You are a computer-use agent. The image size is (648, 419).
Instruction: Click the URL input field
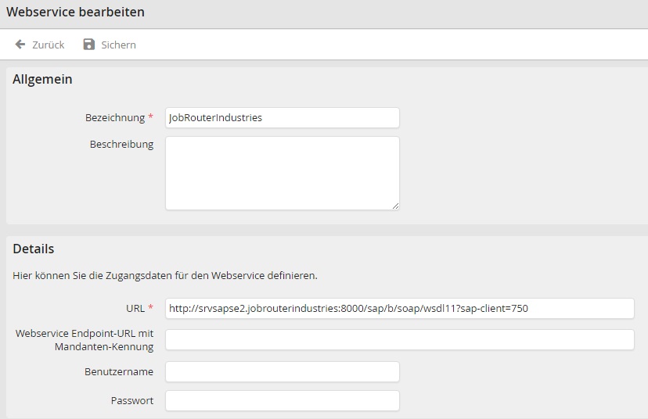pos(399,308)
